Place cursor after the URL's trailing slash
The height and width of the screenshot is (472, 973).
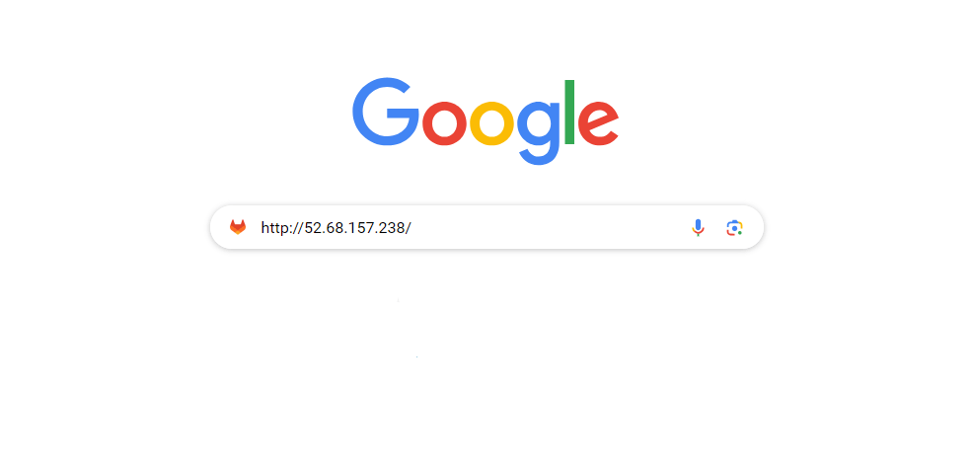pos(412,228)
